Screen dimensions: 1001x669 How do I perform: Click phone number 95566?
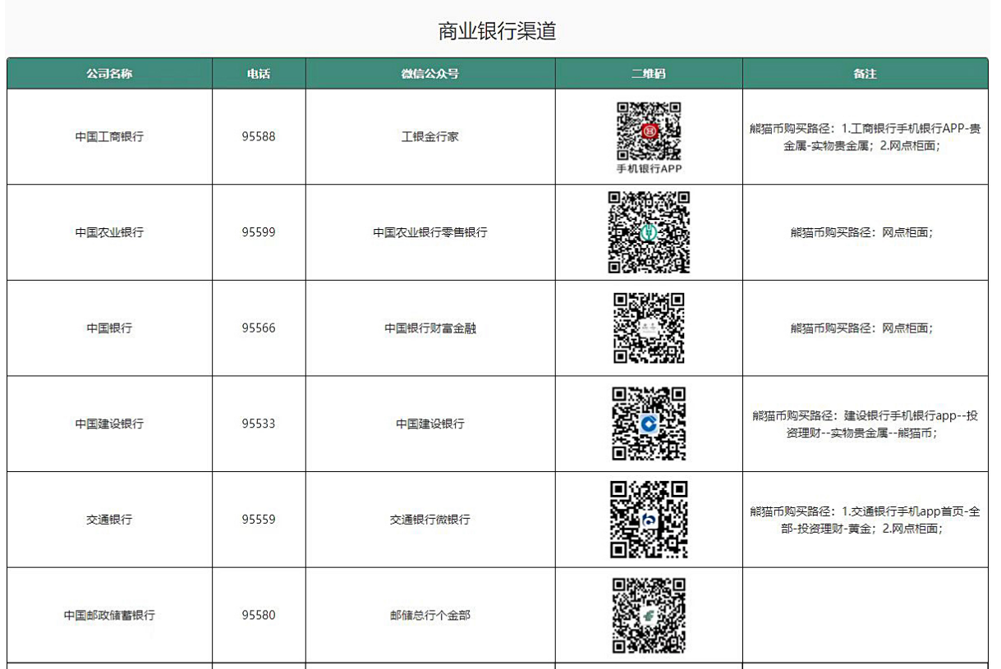tap(259, 328)
